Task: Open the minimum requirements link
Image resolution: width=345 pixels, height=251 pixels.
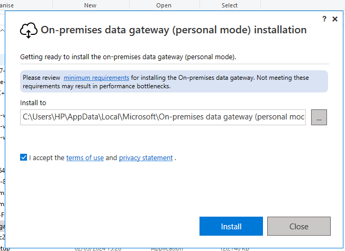Action: (x=96, y=78)
